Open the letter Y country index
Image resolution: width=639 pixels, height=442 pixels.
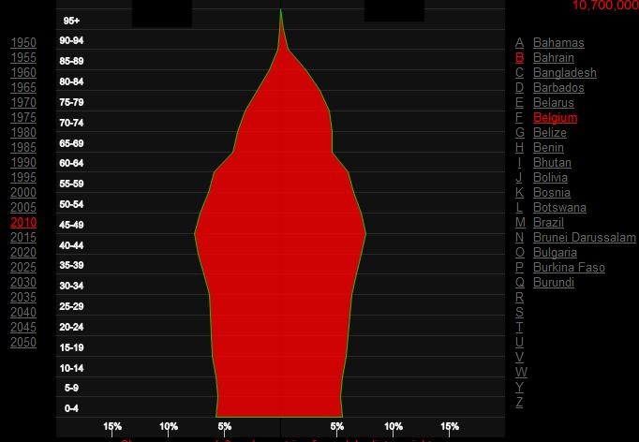click(519, 387)
